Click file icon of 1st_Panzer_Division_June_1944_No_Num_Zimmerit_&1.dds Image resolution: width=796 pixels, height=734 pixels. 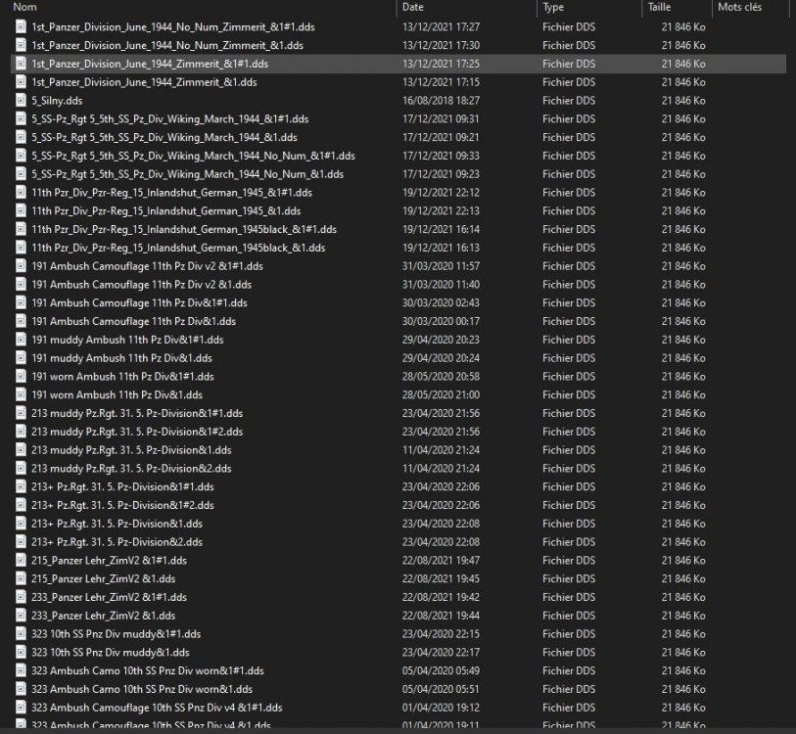(21, 45)
